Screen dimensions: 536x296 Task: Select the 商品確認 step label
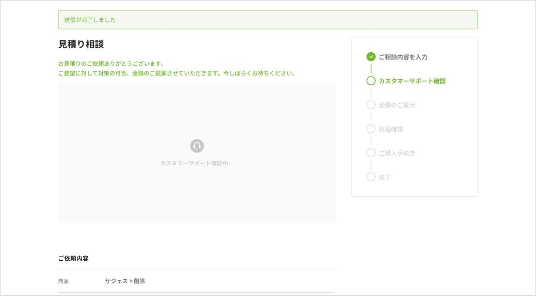point(391,129)
